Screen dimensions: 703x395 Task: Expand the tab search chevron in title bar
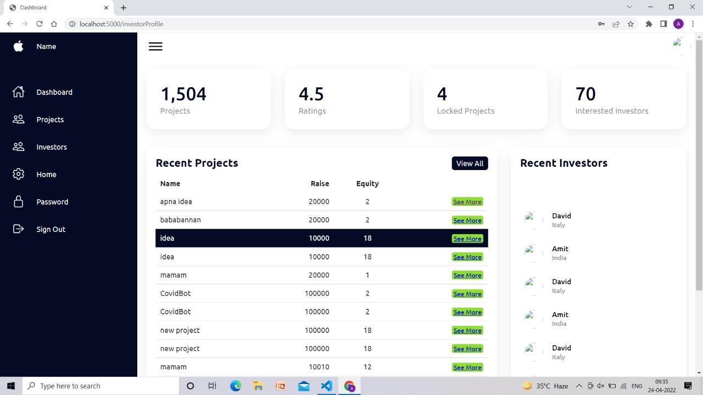[629, 7]
